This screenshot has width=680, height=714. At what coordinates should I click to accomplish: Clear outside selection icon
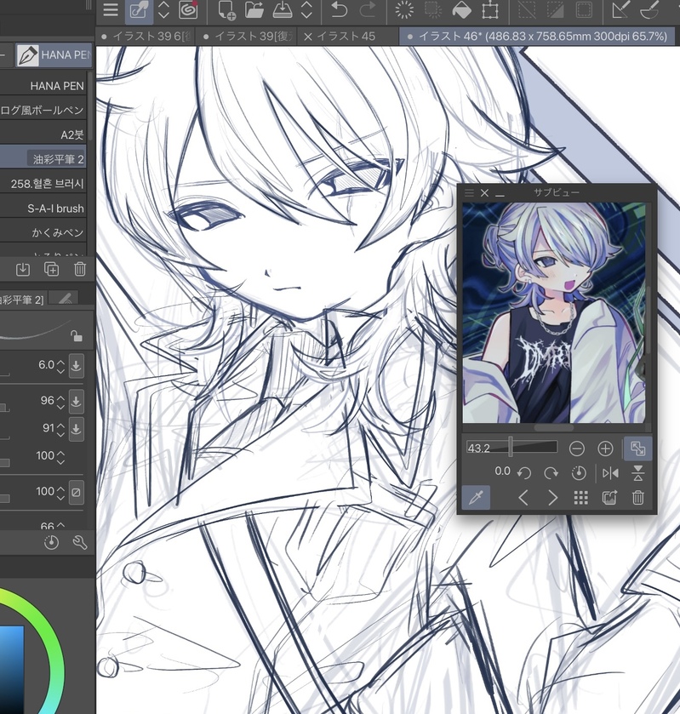tap(433, 9)
